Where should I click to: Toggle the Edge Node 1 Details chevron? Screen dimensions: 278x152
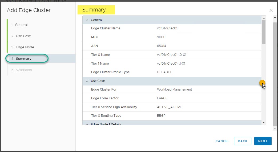pyautogui.click(x=87, y=124)
